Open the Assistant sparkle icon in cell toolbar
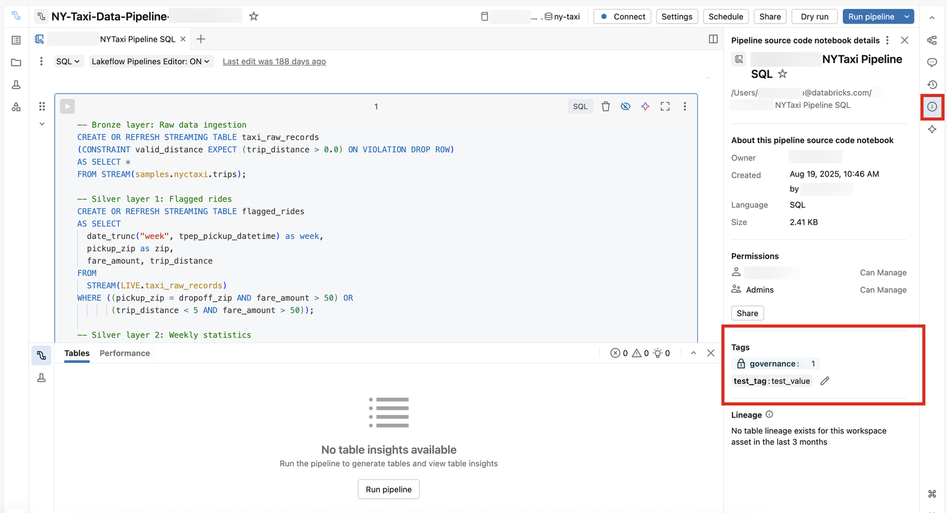This screenshot has height=513, width=947. coord(645,107)
